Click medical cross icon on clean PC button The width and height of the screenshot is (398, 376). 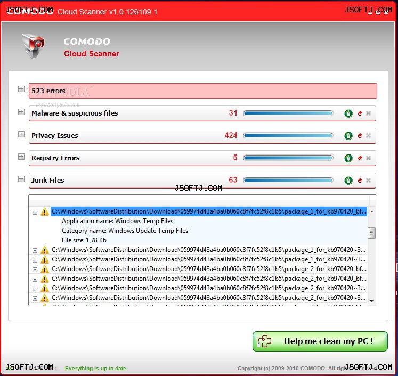click(264, 341)
